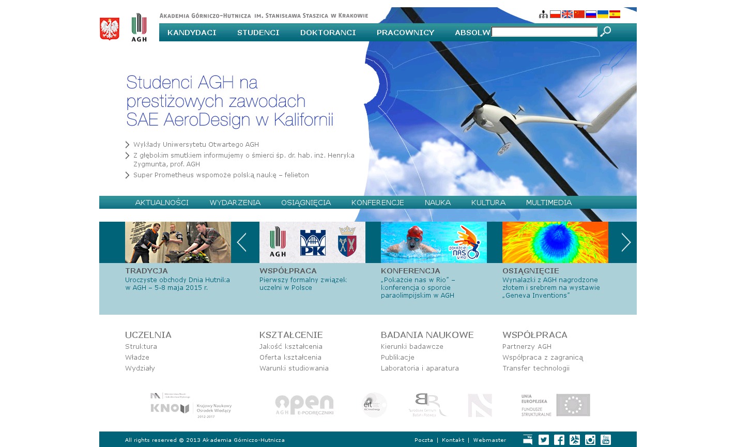736x447 pixels.
Task: Click the KNOW Krajowy Naukowy Ośrodek Wiodący logo
Action: coord(191,405)
